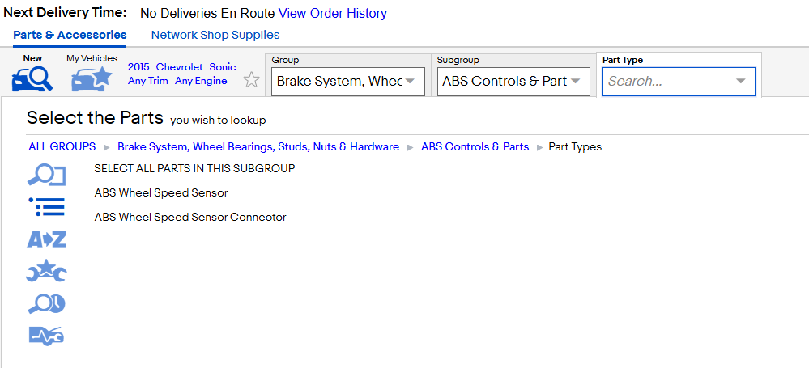This screenshot has height=368, width=809.
Task: Toggle the favorite star for 2015 Sonic
Action: 251,80
